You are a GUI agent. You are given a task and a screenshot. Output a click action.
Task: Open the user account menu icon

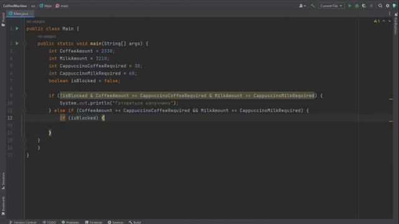click(302, 6)
